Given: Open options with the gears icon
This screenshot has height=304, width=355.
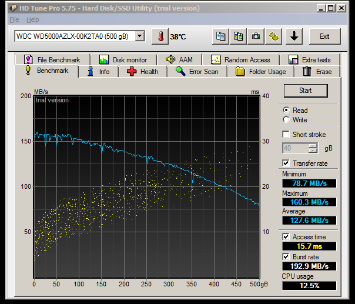Looking at the screenshot, I should [x=273, y=36].
